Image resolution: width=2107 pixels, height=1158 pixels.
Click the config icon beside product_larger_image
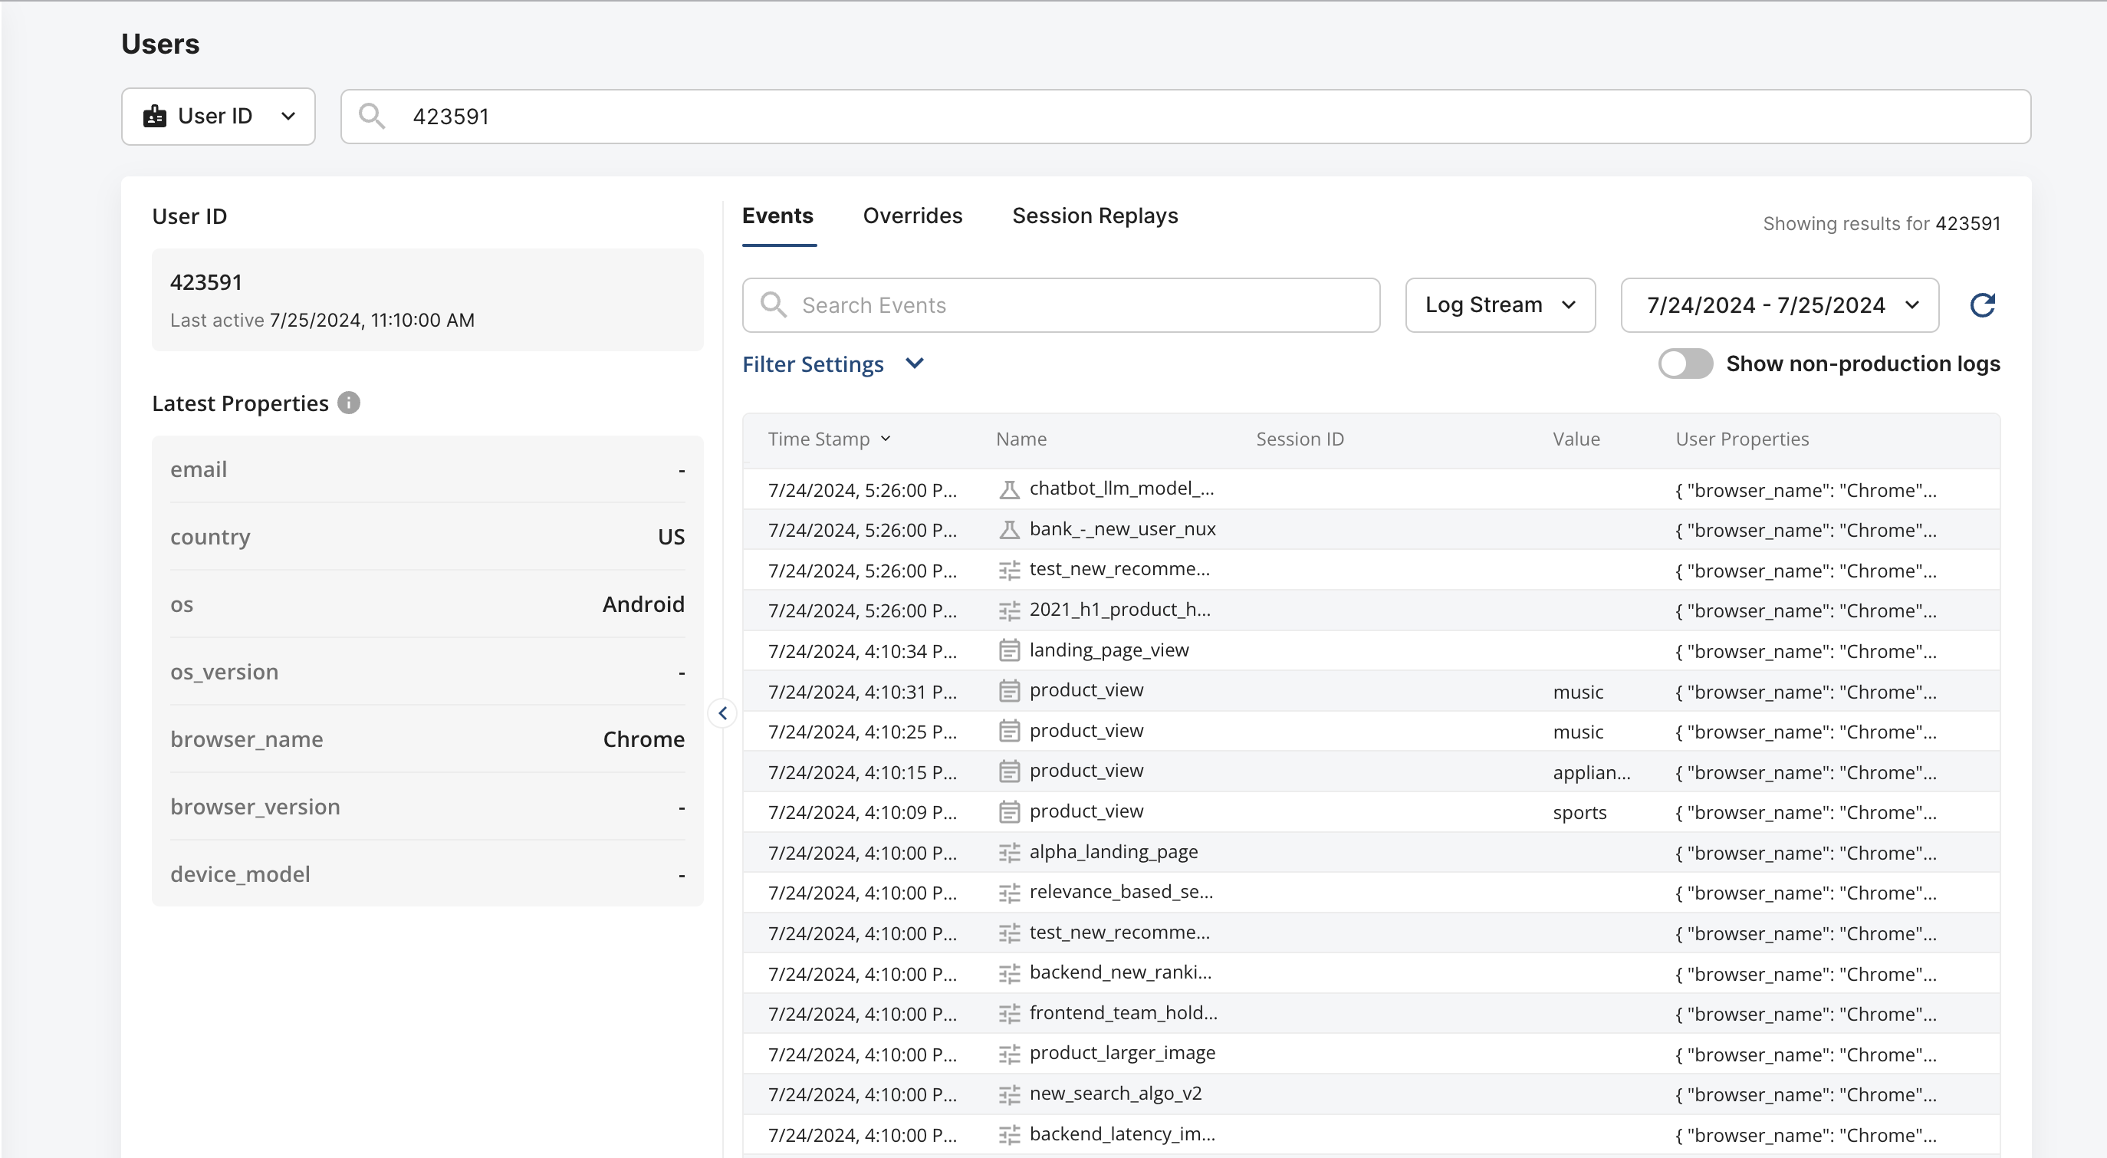1009,1054
